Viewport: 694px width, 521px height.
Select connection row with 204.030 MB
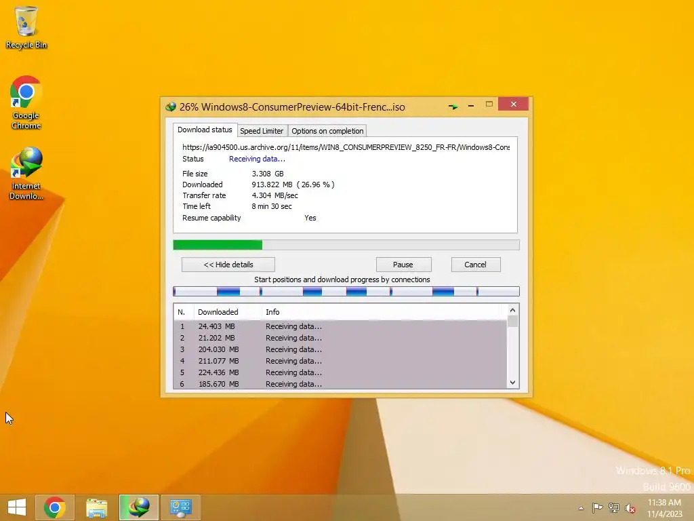pyautogui.click(x=340, y=349)
